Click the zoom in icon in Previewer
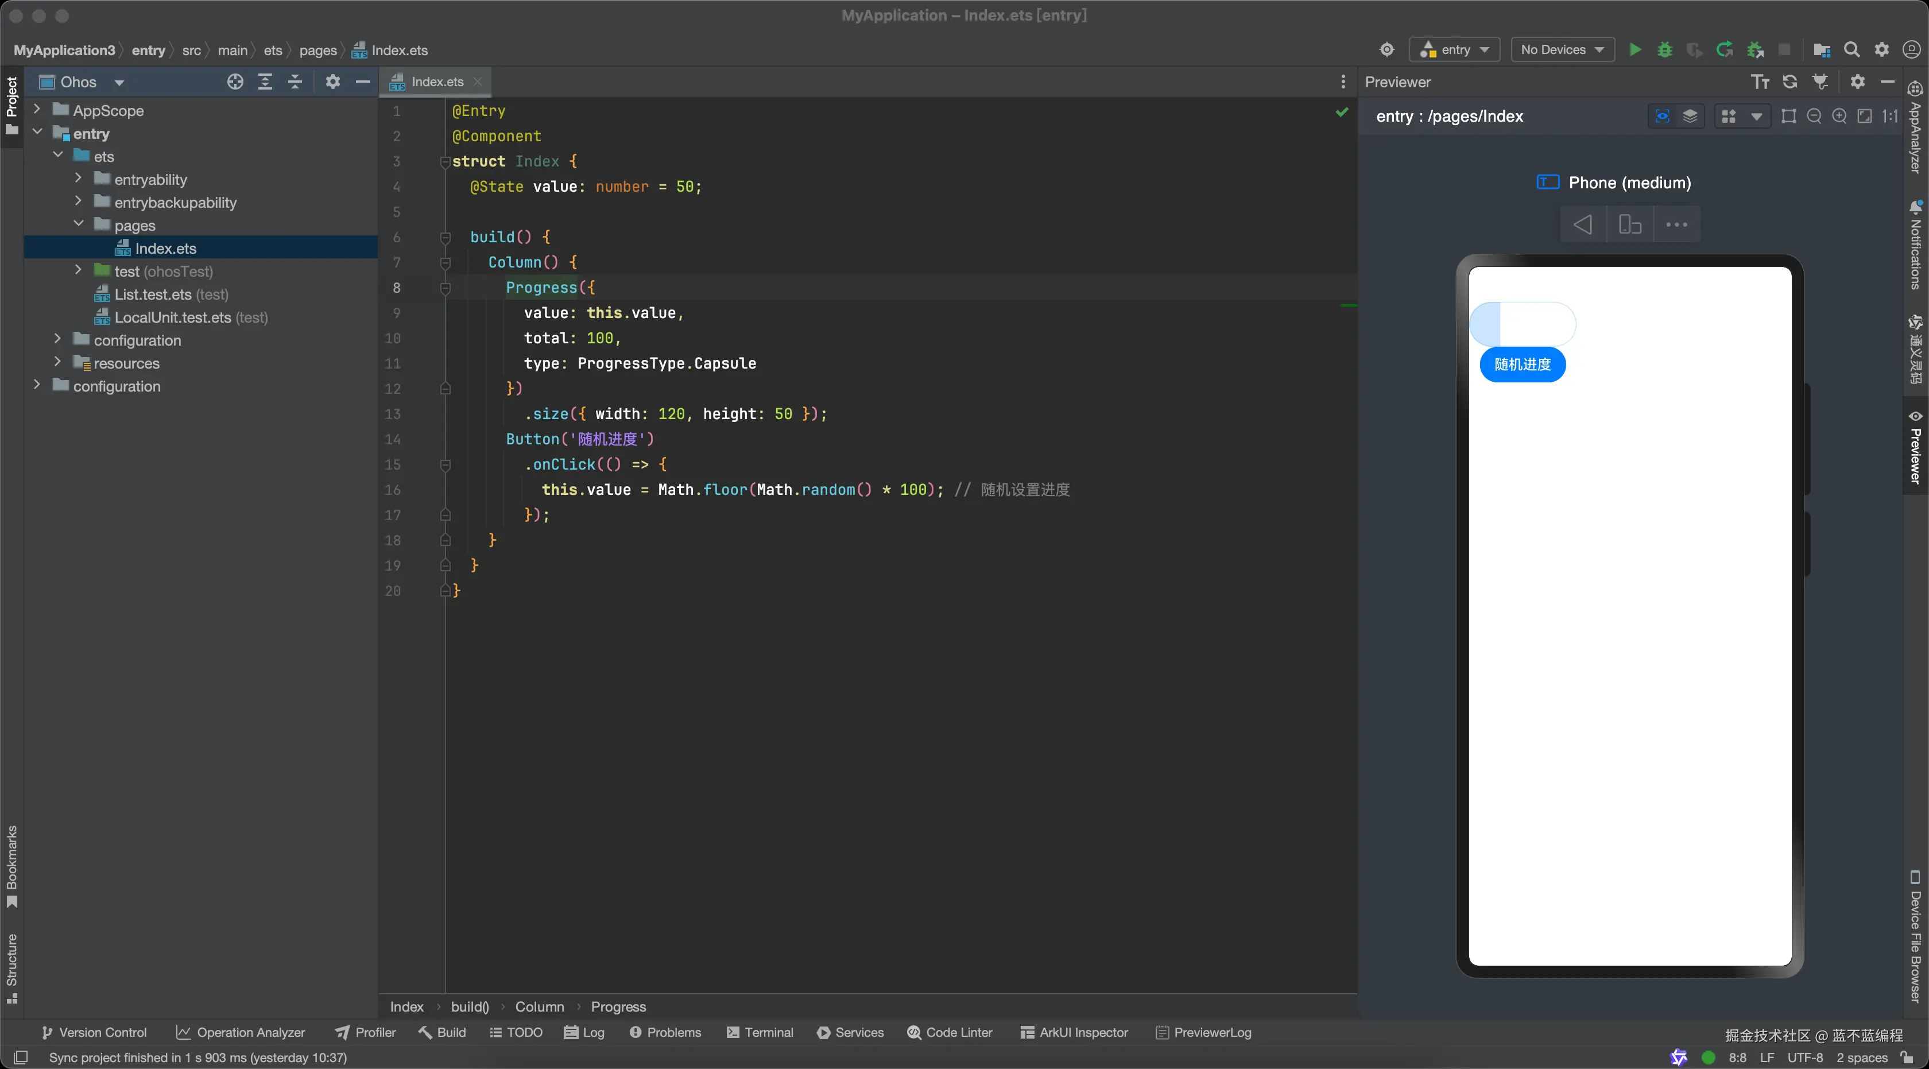Viewport: 1929px width, 1069px height. click(1838, 116)
